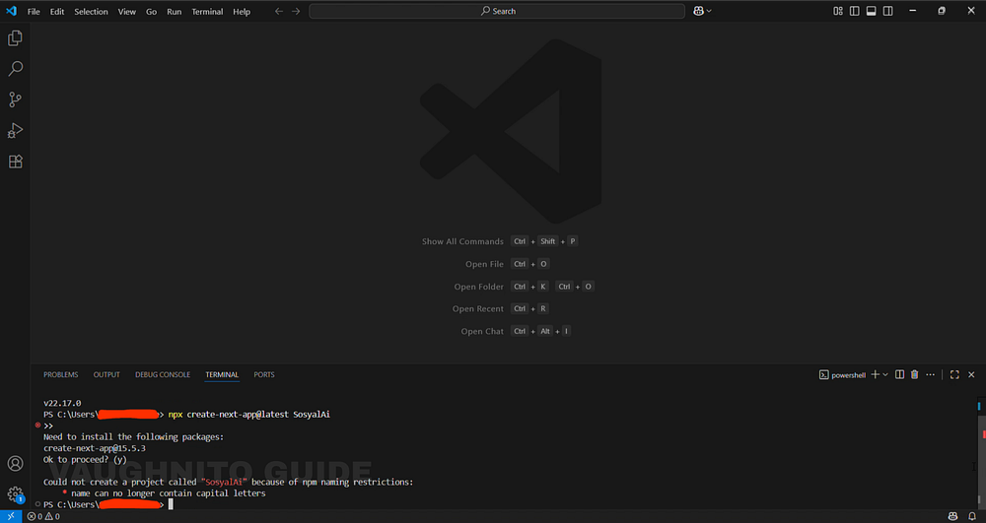Open the Help menu
The width and height of the screenshot is (986, 523).
[x=242, y=11]
